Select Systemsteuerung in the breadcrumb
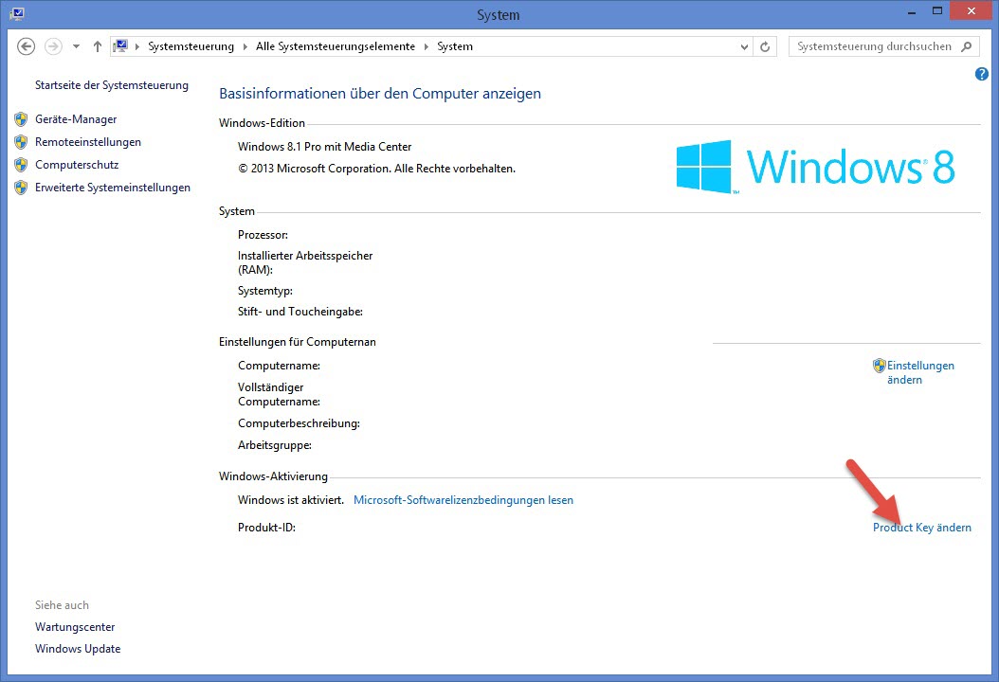999x682 pixels. 191,46
